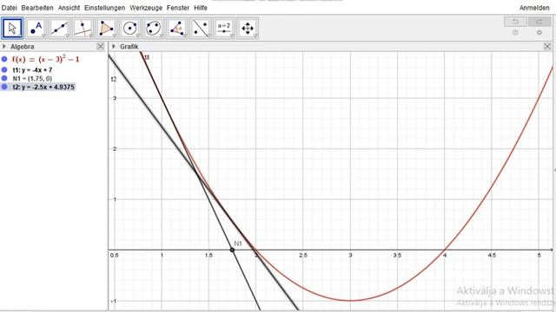Viewport: 556px width, 312px height.
Task: Select the Line through two points tool
Action: pyautogui.click(x=59, y=29)
